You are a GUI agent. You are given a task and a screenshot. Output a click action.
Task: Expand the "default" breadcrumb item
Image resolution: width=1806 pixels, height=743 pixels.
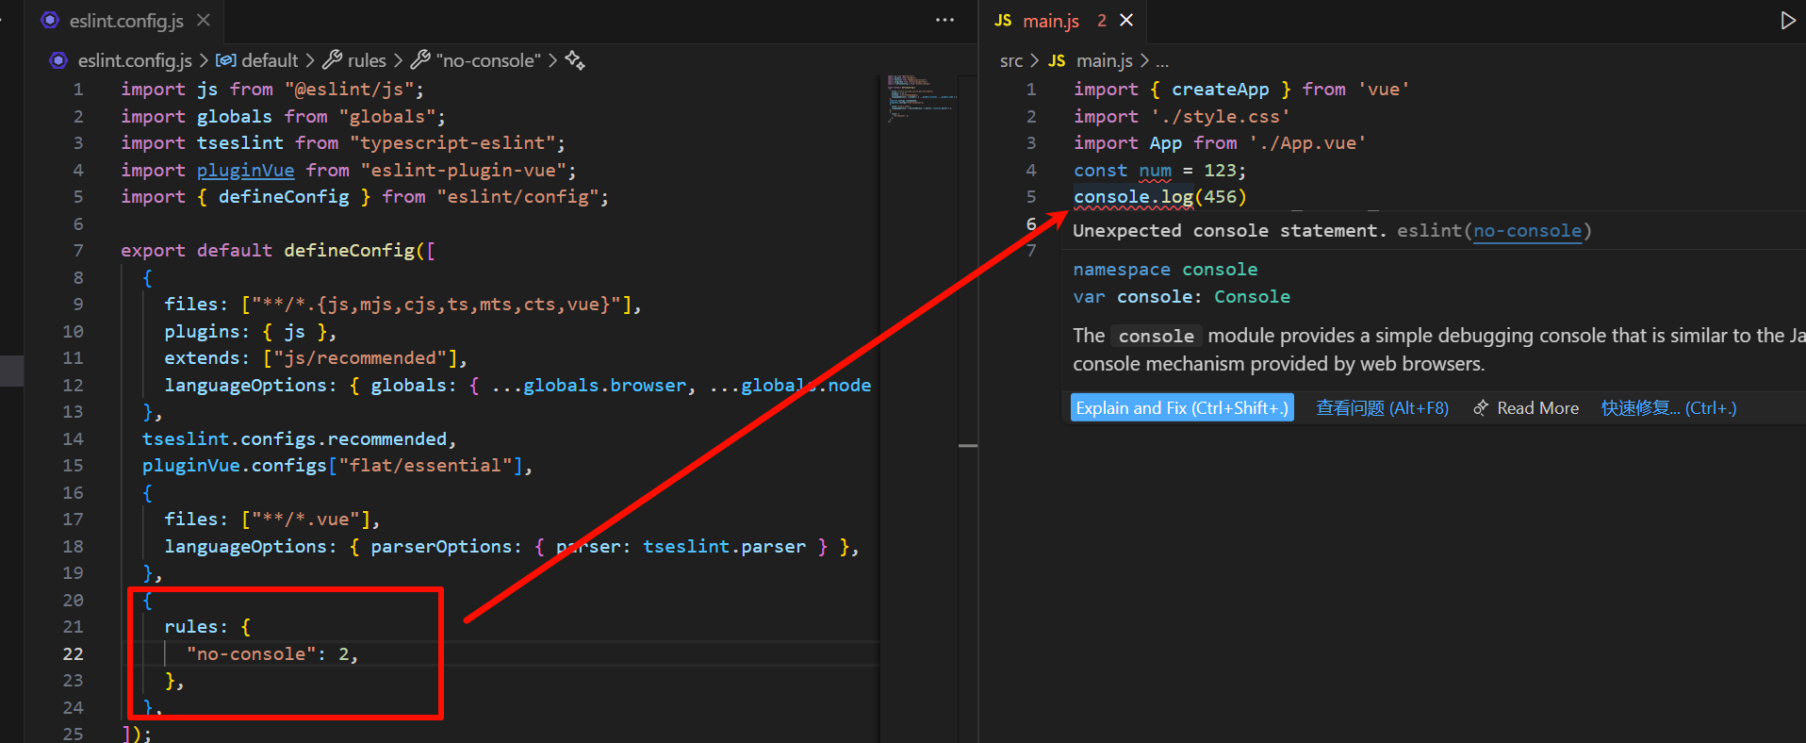[x=269, y=60]
